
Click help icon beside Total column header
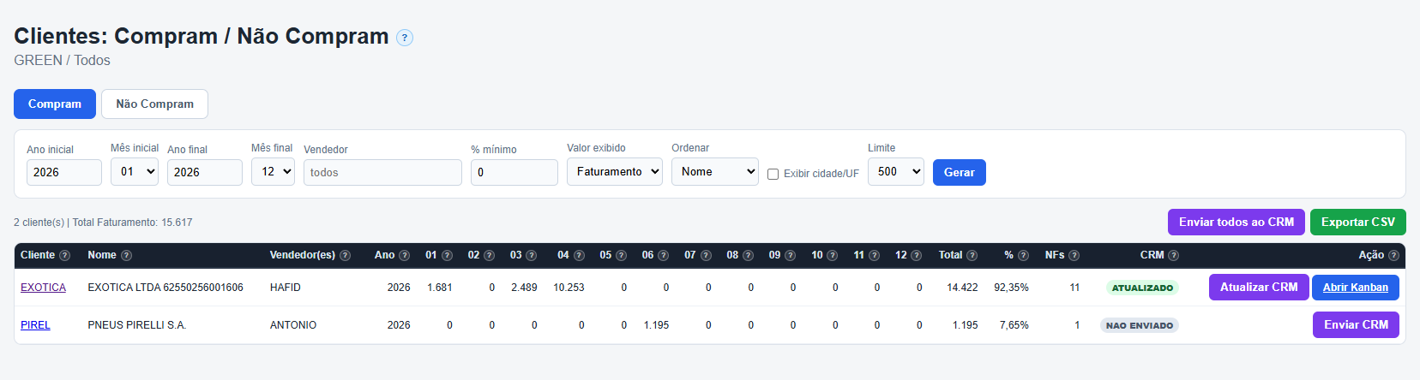coord(972,255)
